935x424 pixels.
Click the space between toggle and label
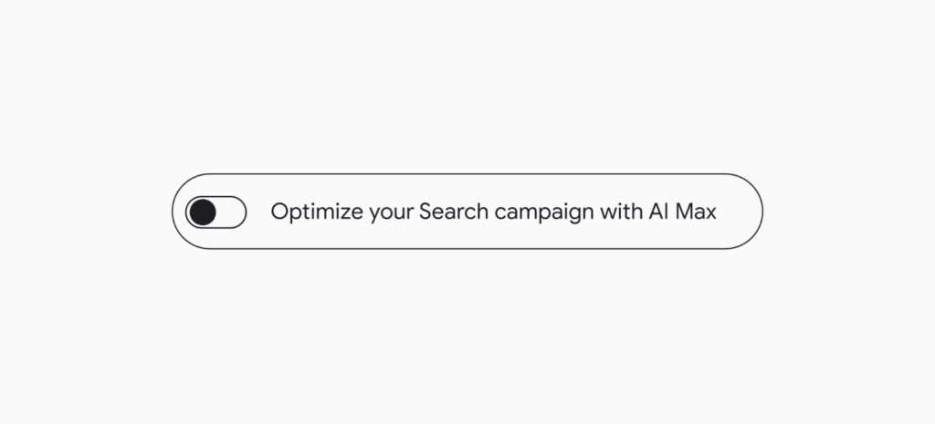click(x=258, y=212)
